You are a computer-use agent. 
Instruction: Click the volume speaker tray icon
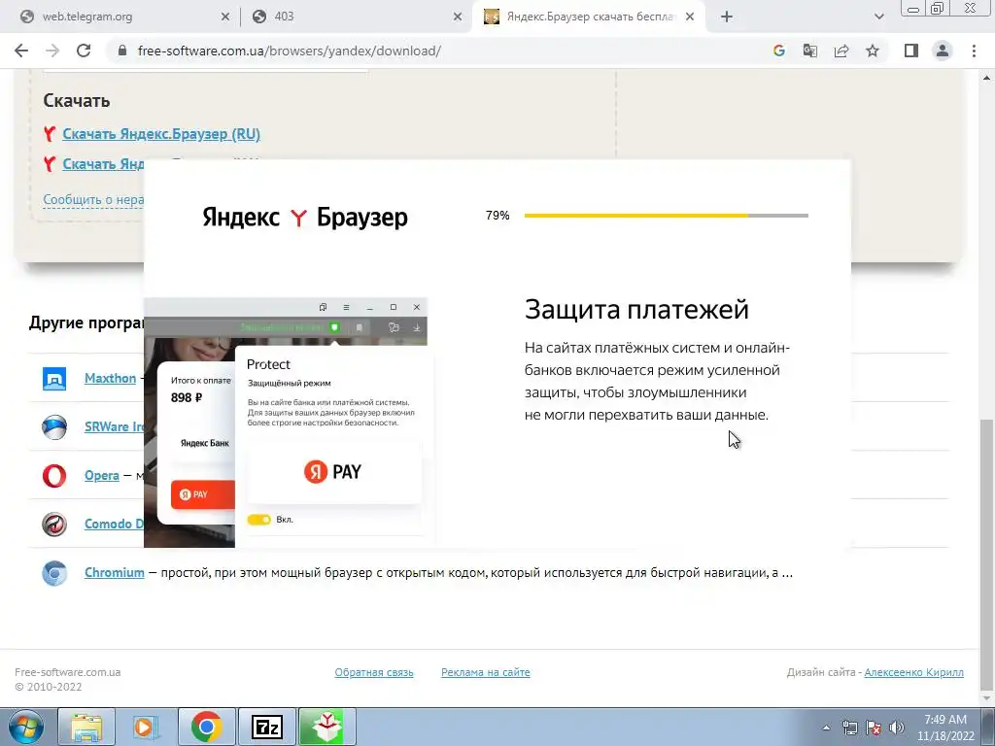[x=897, y=728]
